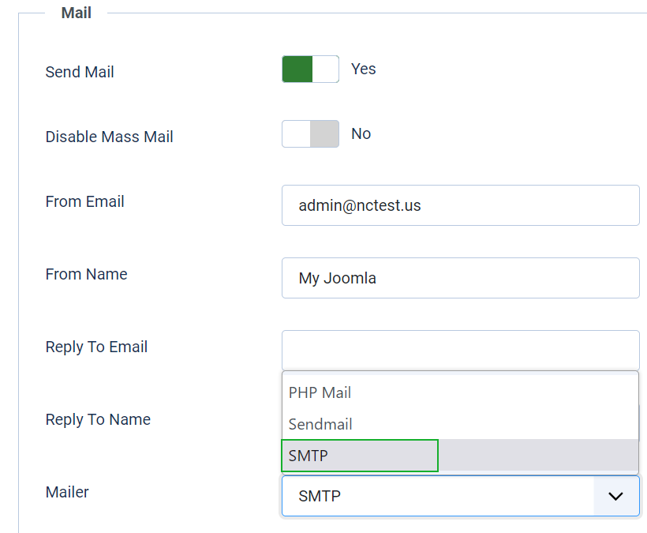
Task: Choose PHP Mail from the mailer list
Action: tap(460, 392)
